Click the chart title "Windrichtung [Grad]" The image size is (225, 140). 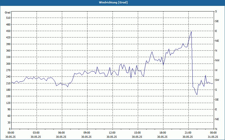coord(113,3)
